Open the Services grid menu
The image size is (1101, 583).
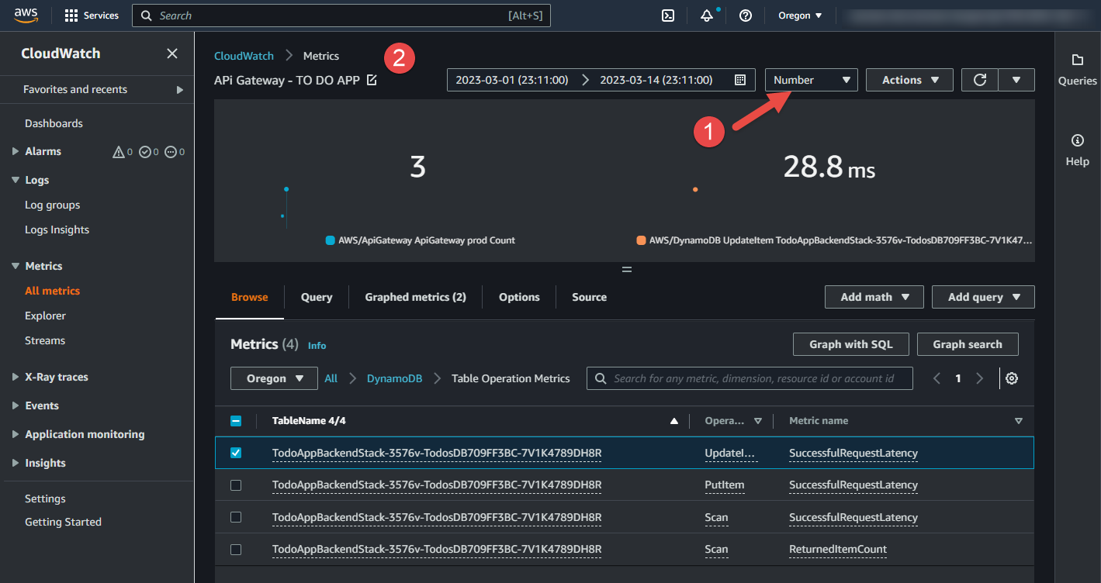point(92,16)
